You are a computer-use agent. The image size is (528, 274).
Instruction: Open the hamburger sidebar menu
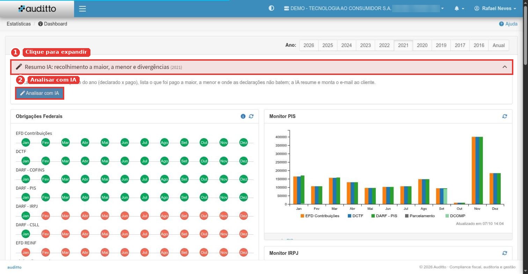pos(82,9)
